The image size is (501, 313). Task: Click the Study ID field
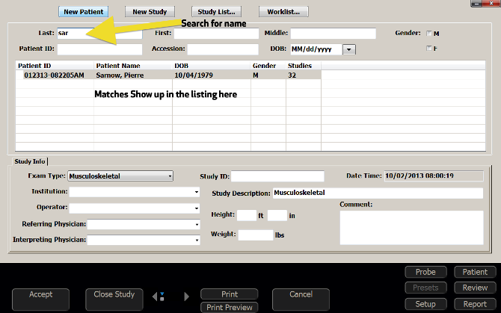277,176
